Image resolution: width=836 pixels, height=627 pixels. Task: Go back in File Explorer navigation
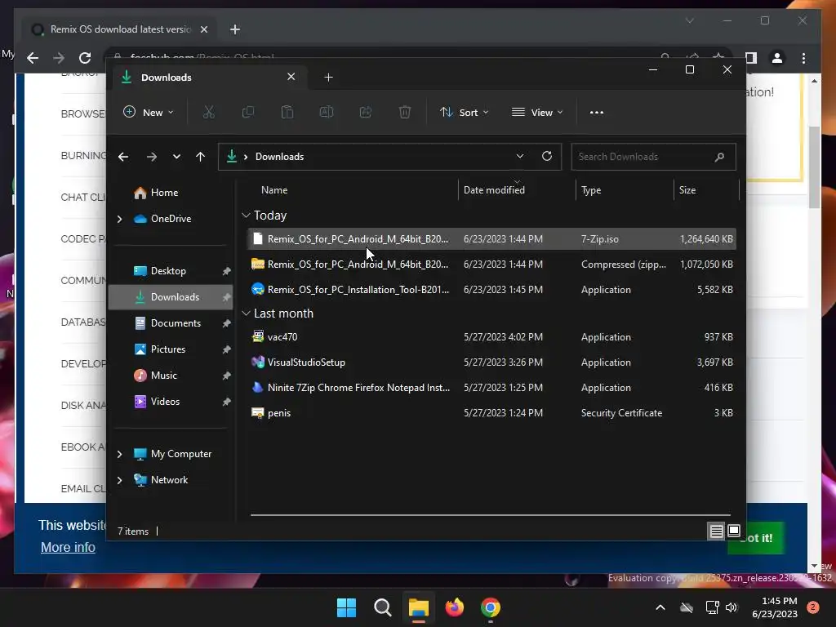click(x=123, y=157)
